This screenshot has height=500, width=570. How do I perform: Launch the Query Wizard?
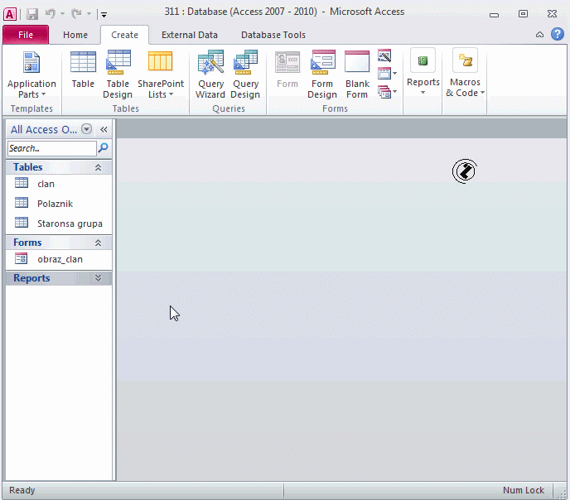pyautogui.click(x=210, y=75)
